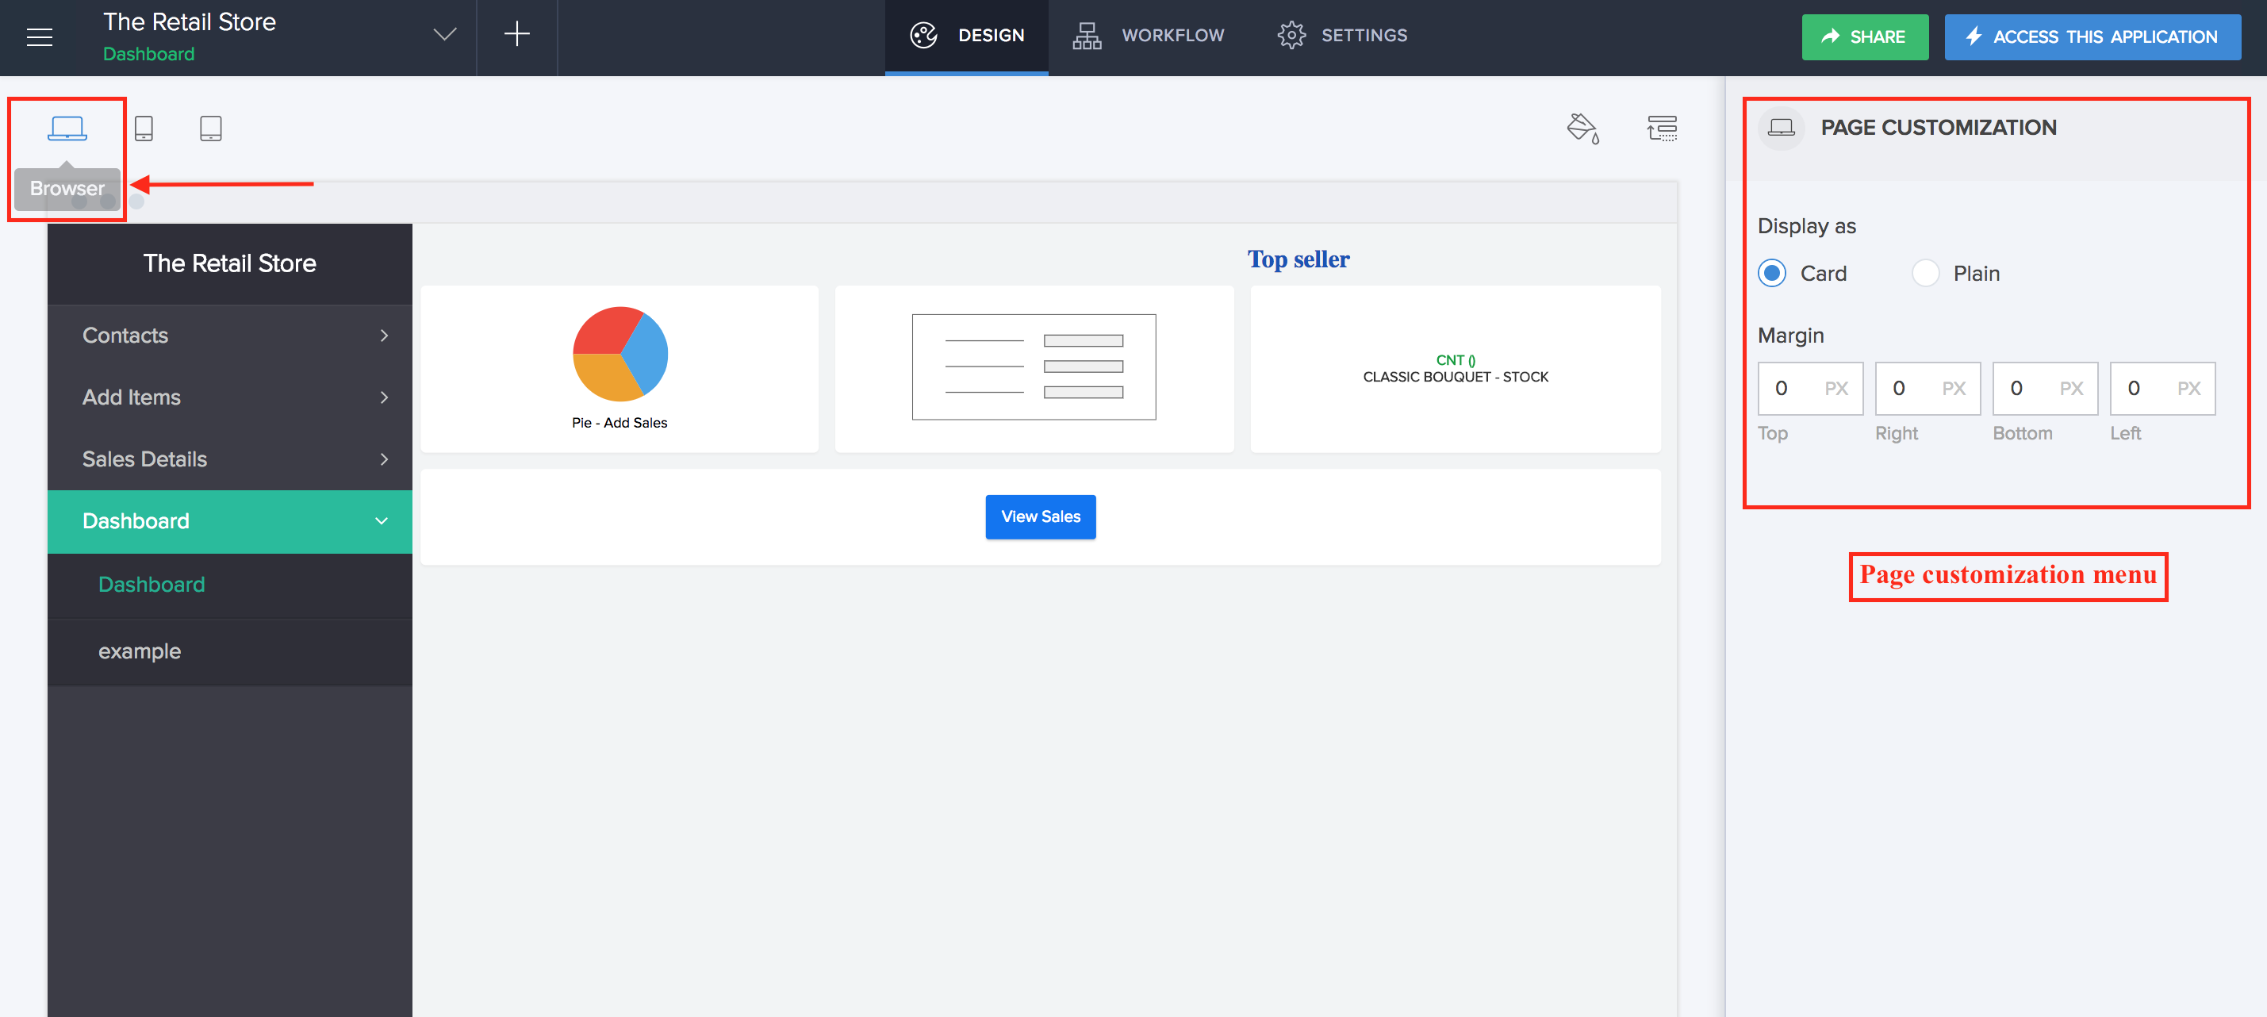Open the Settings tab
2267x1017 pixels.
pyautogui.click(x=1342, y=35)
